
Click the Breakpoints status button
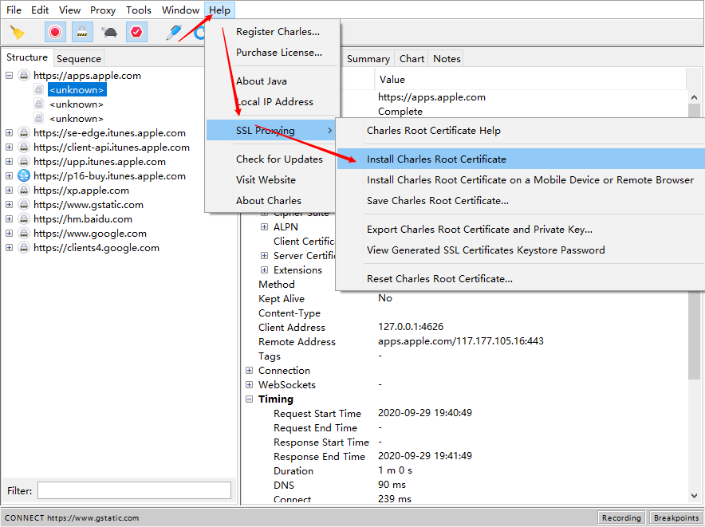click(676, 517)
